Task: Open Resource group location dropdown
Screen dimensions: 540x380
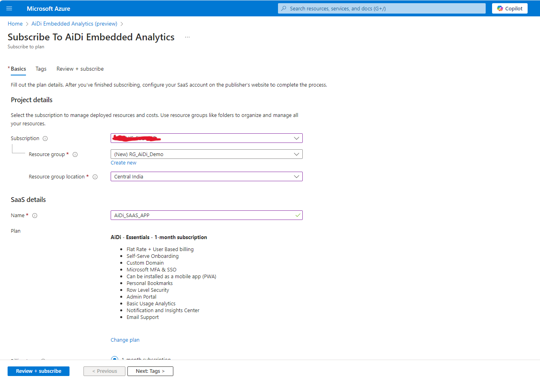Action: coord(206,176)
